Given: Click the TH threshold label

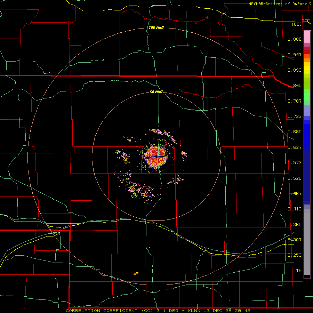Looking at the screenshot, I should pyautogui.click(x=299, y=271).
